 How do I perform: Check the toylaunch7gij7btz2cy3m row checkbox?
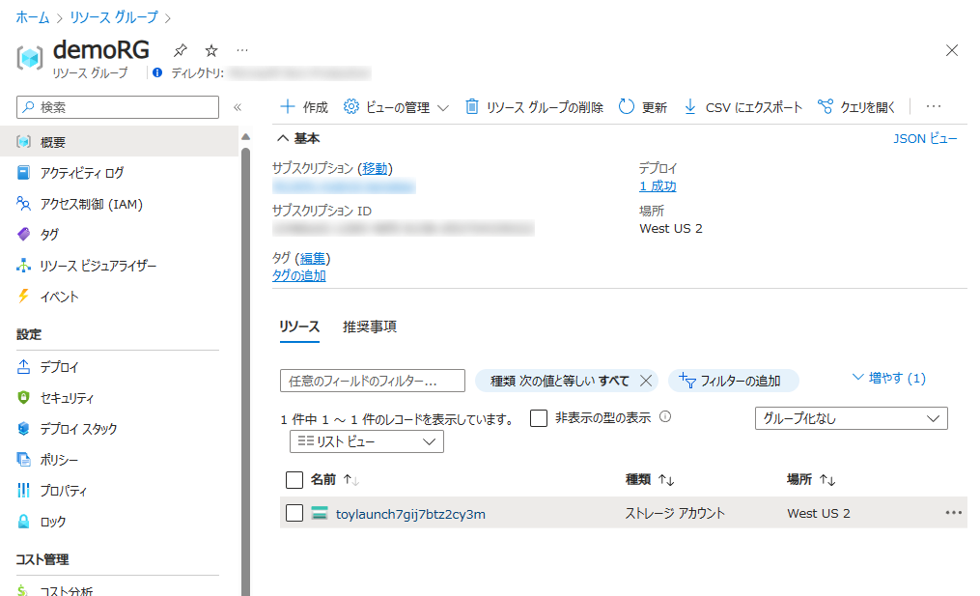point(294,513)
